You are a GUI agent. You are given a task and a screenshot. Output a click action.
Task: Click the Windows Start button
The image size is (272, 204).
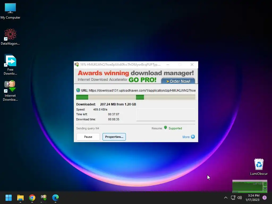[8, 198]
